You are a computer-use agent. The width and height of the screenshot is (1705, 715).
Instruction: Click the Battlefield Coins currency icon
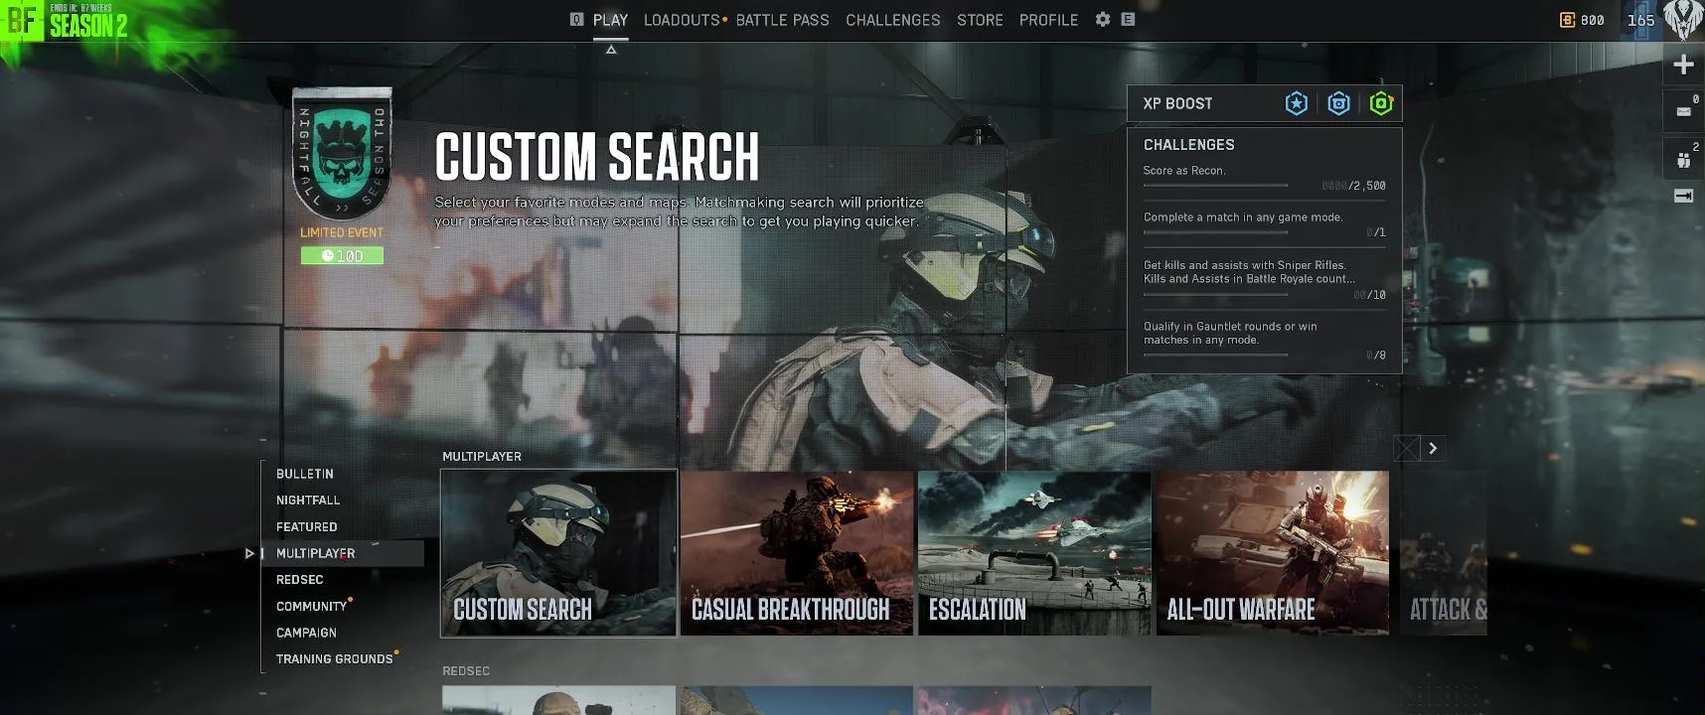tap(1567, 20)
